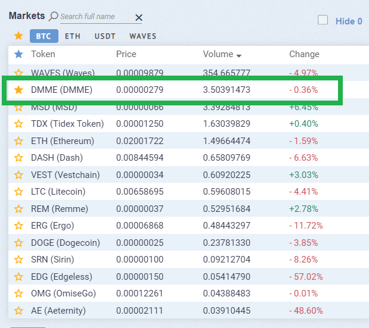
Task: Click DMME price 0.00000279
Action: pos(139,90)
